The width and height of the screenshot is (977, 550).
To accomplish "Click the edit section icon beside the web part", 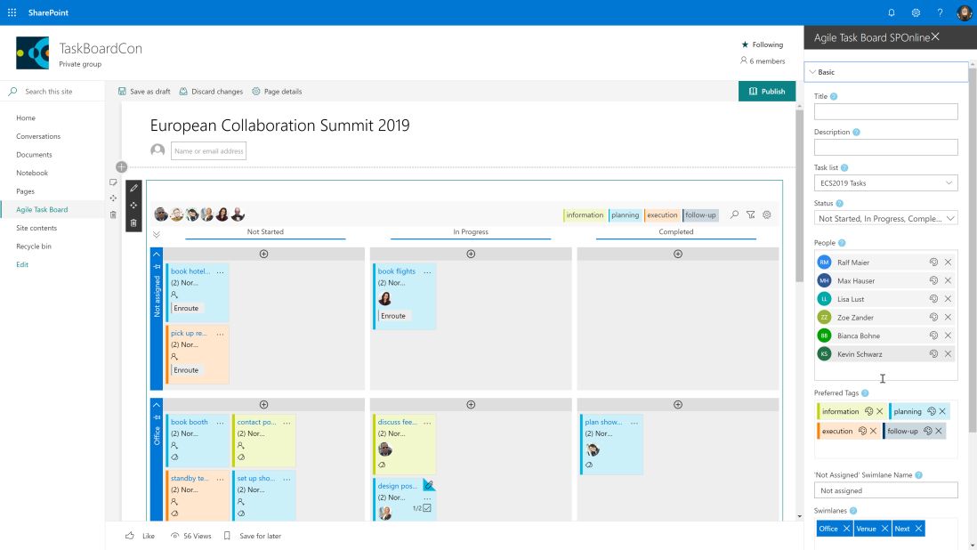I will (113, 182).
